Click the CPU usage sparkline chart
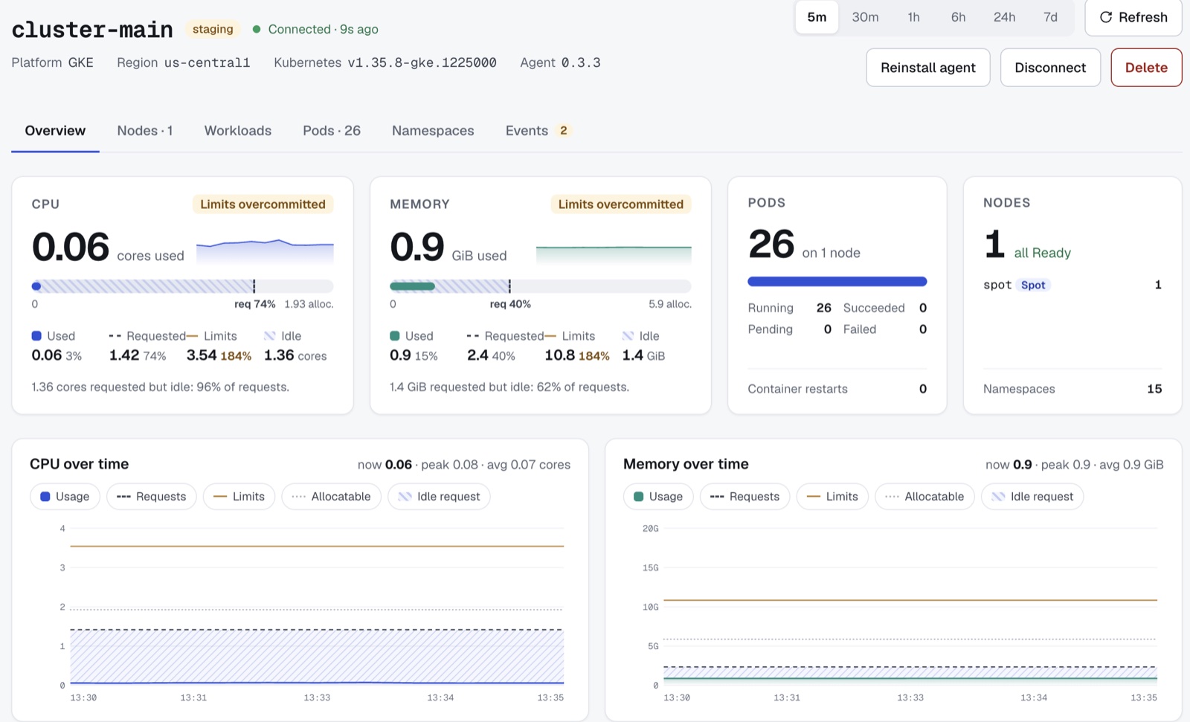 [x=265, y=251]
